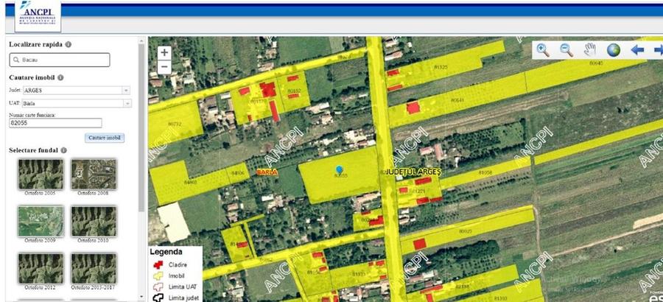Click the red Cladire legend symbol
The height and width of the screenshot is (302, 663).
(158, 264)
